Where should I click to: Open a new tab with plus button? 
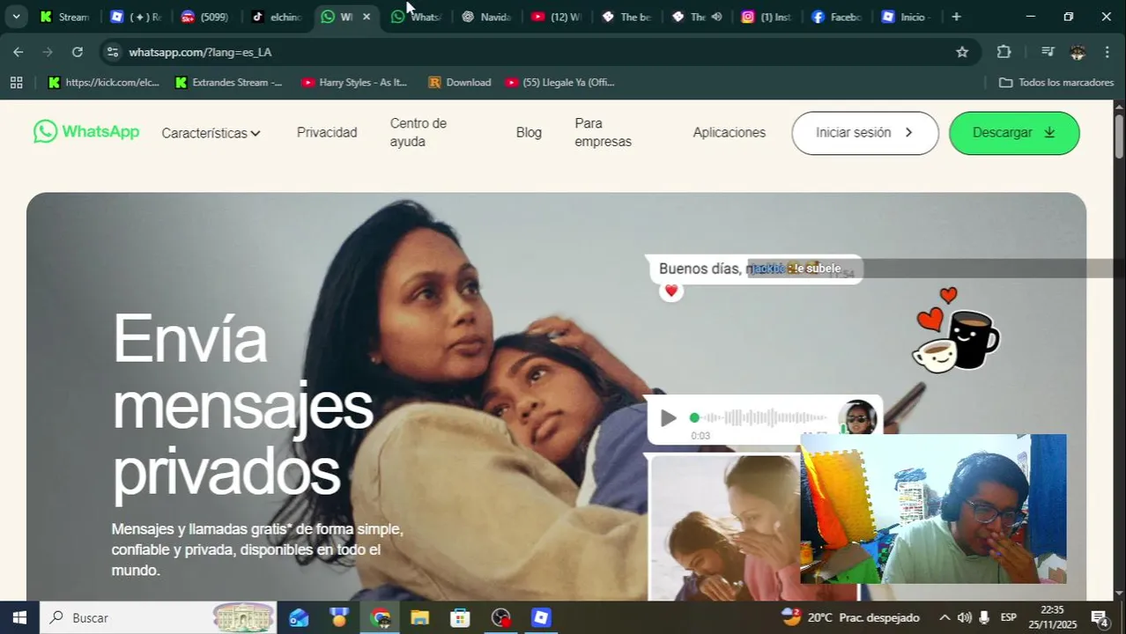click(956, 17)
